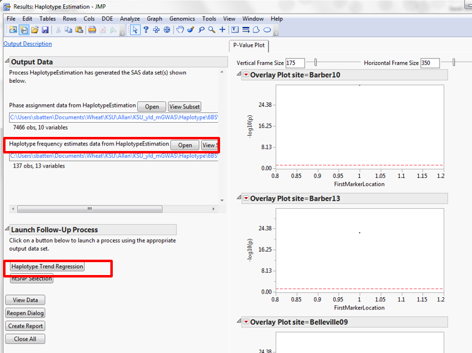Open the Output Description link

coord(28,44)
